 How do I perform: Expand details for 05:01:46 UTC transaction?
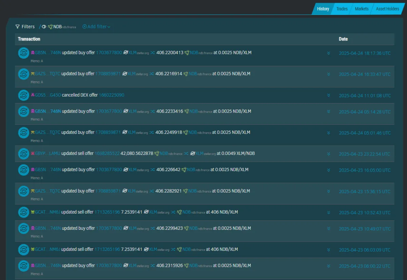coord(328,133)
